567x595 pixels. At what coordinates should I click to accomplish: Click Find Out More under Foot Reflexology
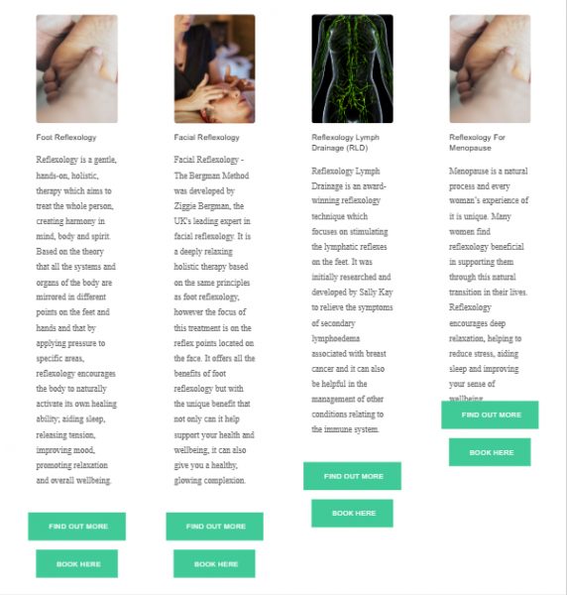click(x=77, y=527)
